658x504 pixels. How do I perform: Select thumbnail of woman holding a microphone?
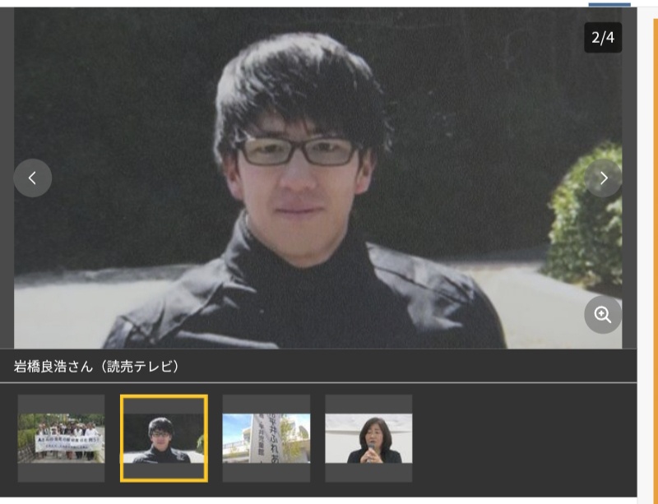pyautogui.click(x=368, y=438)
